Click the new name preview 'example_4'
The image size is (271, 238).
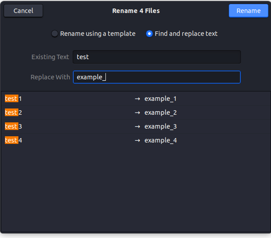[161, 140]
